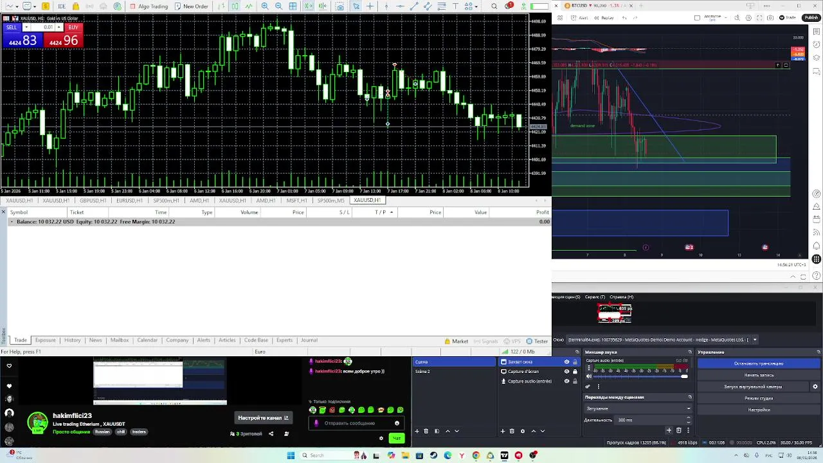Toggle lock on Захват окна source

click(x=575, y=362)
